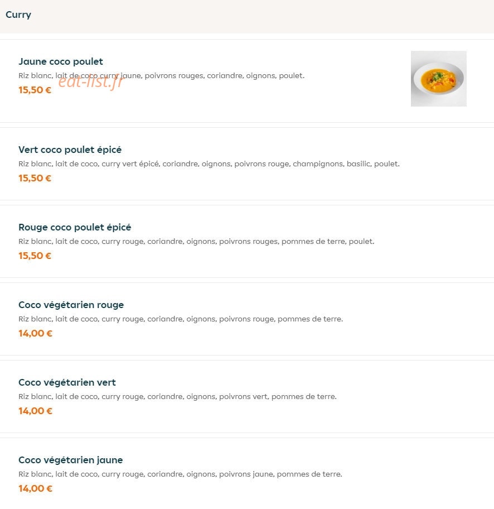
Task: Click the Rouge coco poulet épicé ingredients text
Action: point(196,242)
